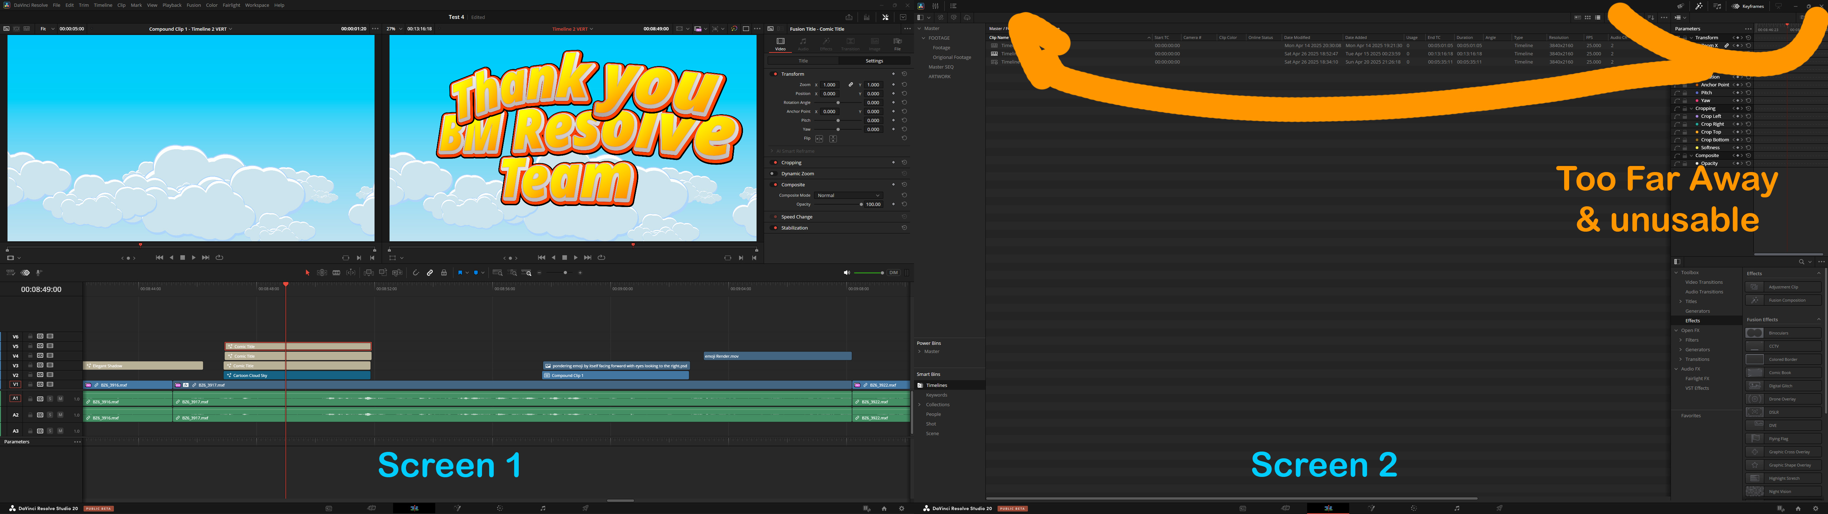Open the Composite Mode Normal dropdown
The image size is (1828, 514).
click(849, 195)
